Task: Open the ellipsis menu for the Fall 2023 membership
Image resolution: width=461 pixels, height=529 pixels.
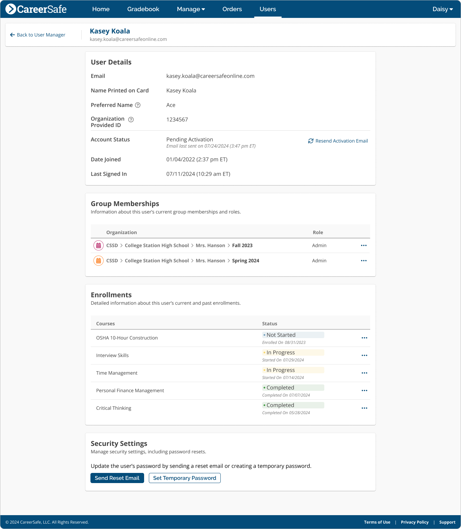Action: point(364,245)
